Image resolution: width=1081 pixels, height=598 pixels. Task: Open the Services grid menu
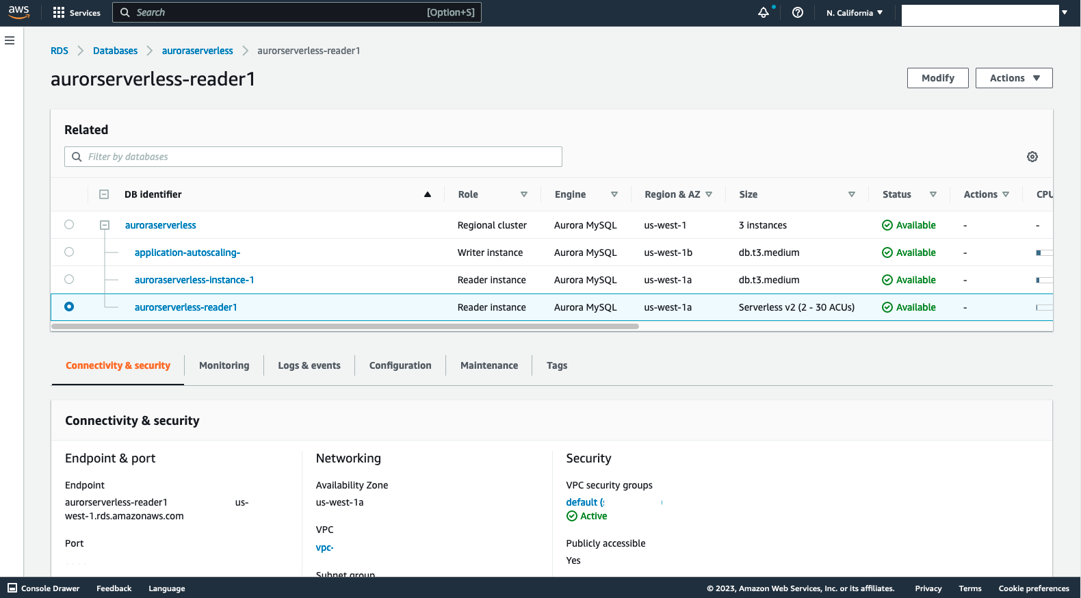[59, 12]
